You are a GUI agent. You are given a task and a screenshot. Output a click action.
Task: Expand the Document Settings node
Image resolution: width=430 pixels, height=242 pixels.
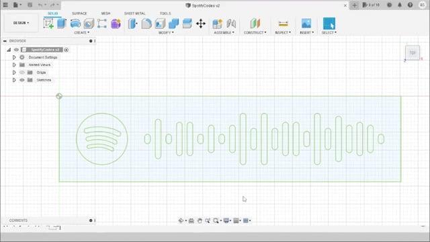tap(14, 57)
